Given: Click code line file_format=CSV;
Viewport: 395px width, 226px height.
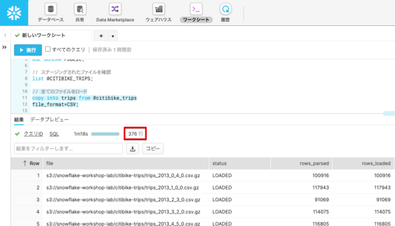Looking at the screenshot, I should (56, 104).
